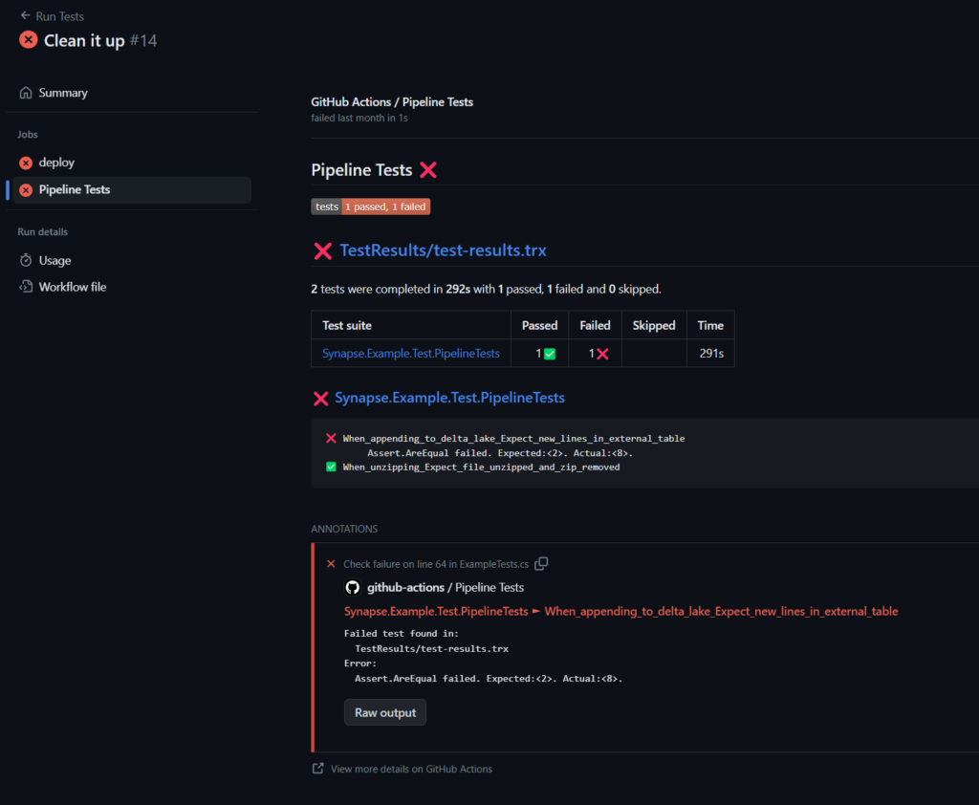This screenshot has width=979, height=805.
Task: Click the Workflow file icon
Action: pos(26,287)
